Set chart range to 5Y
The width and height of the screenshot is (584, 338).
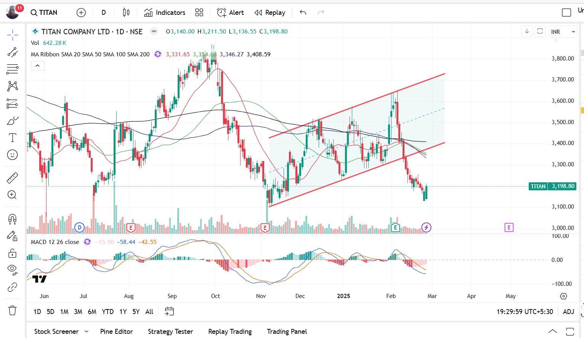[x=136, y=312]
